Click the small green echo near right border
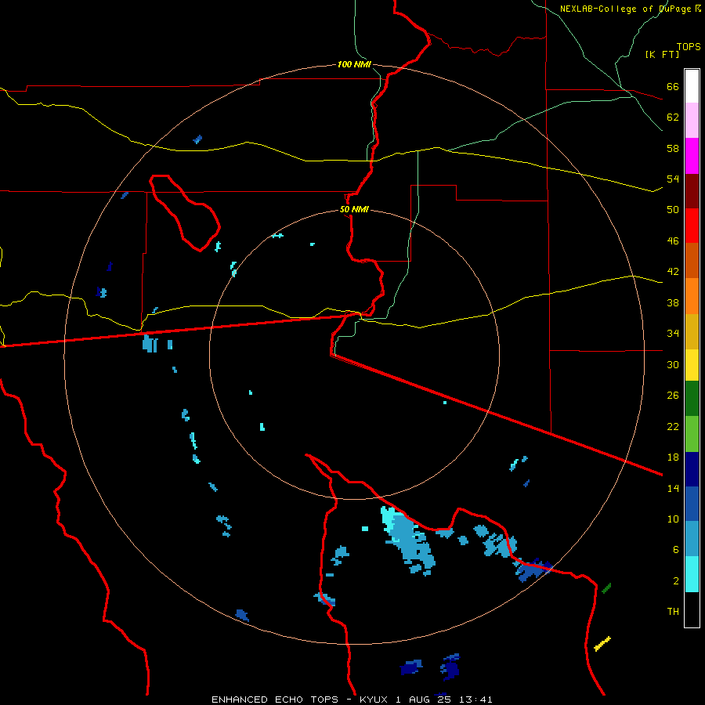The image size is (705, 705). coord(606,587)
